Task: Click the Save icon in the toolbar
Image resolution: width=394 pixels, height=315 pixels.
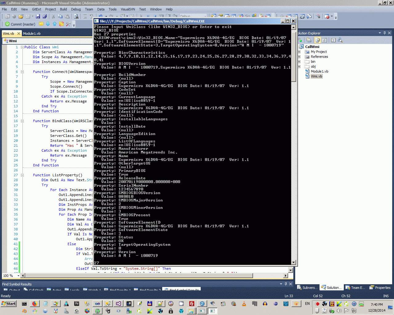Action: click(38, 16)
